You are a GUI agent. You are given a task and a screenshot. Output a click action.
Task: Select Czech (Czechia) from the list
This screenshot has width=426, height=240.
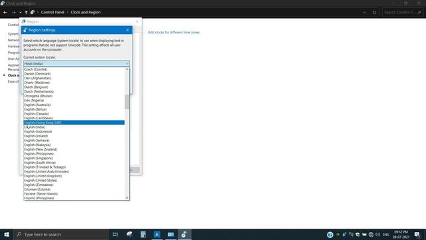74,69
